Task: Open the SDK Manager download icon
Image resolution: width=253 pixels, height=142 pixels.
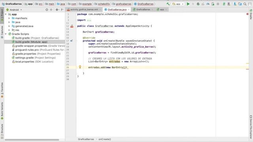Action: click(235, 4)
